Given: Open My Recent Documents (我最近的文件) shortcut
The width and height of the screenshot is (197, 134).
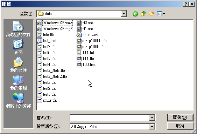Looking at the screenshot, I should pos(18,29).
